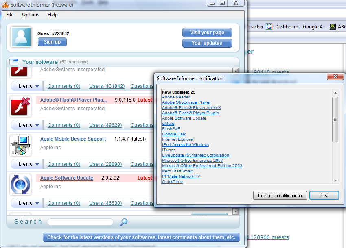This screenshot has width=346, height=248.
Task: Click the Guest #223632 username text
Action: click(53, 33)
